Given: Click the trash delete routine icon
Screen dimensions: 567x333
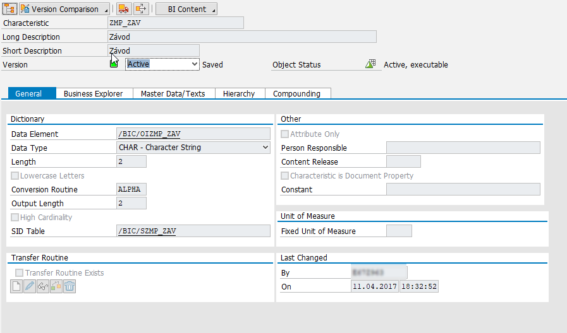Looking at the screenshot, I should (x=70, y=286).
